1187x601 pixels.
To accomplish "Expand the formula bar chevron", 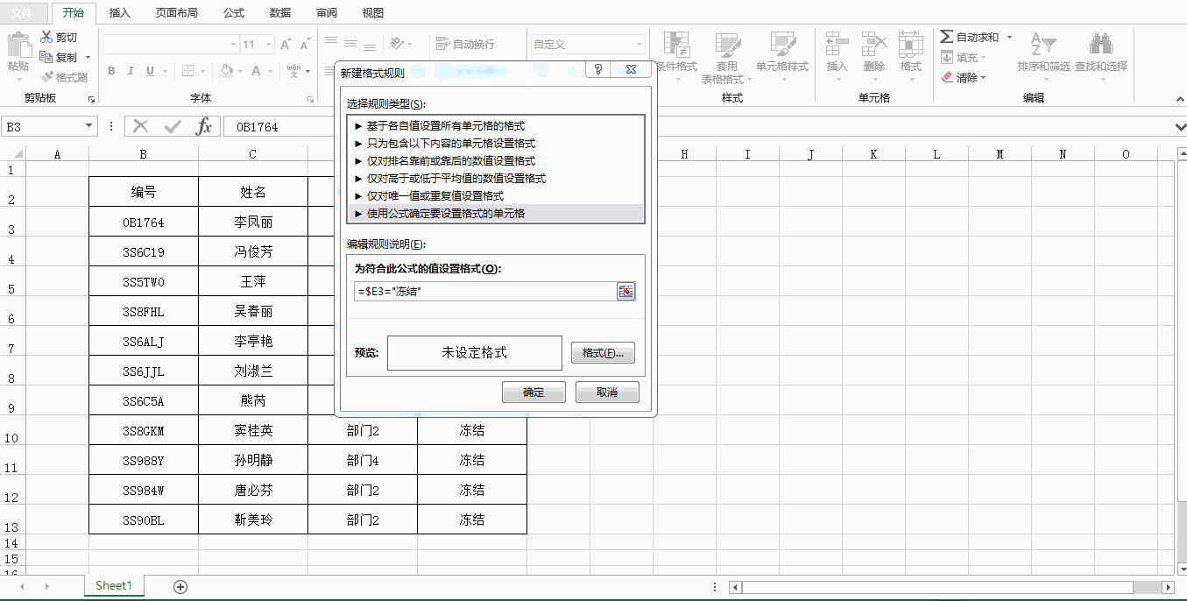I will pyautogui.click(x=1179, y=127).
